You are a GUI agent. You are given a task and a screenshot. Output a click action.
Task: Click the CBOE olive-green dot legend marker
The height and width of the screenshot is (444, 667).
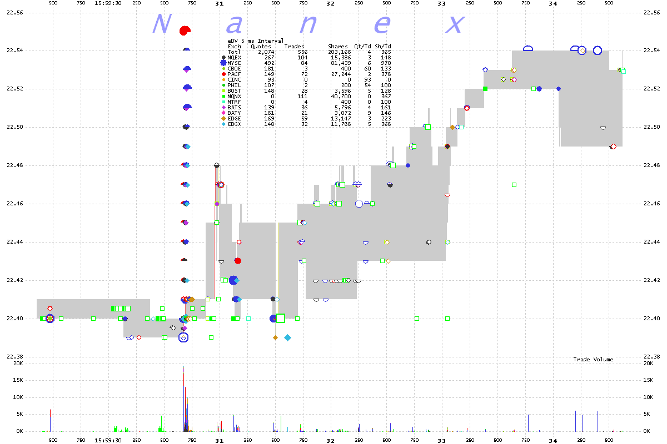point(223,69)
